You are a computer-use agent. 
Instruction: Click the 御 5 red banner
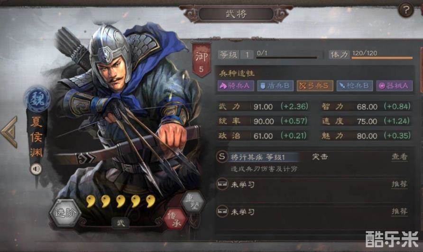(x=201, y=60)
